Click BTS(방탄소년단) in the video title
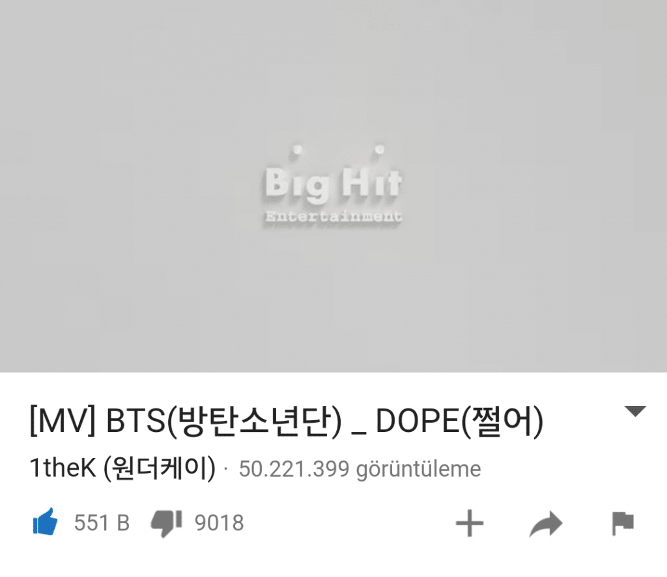The width and height of the screenshot is (667, 577). [224, 421]
